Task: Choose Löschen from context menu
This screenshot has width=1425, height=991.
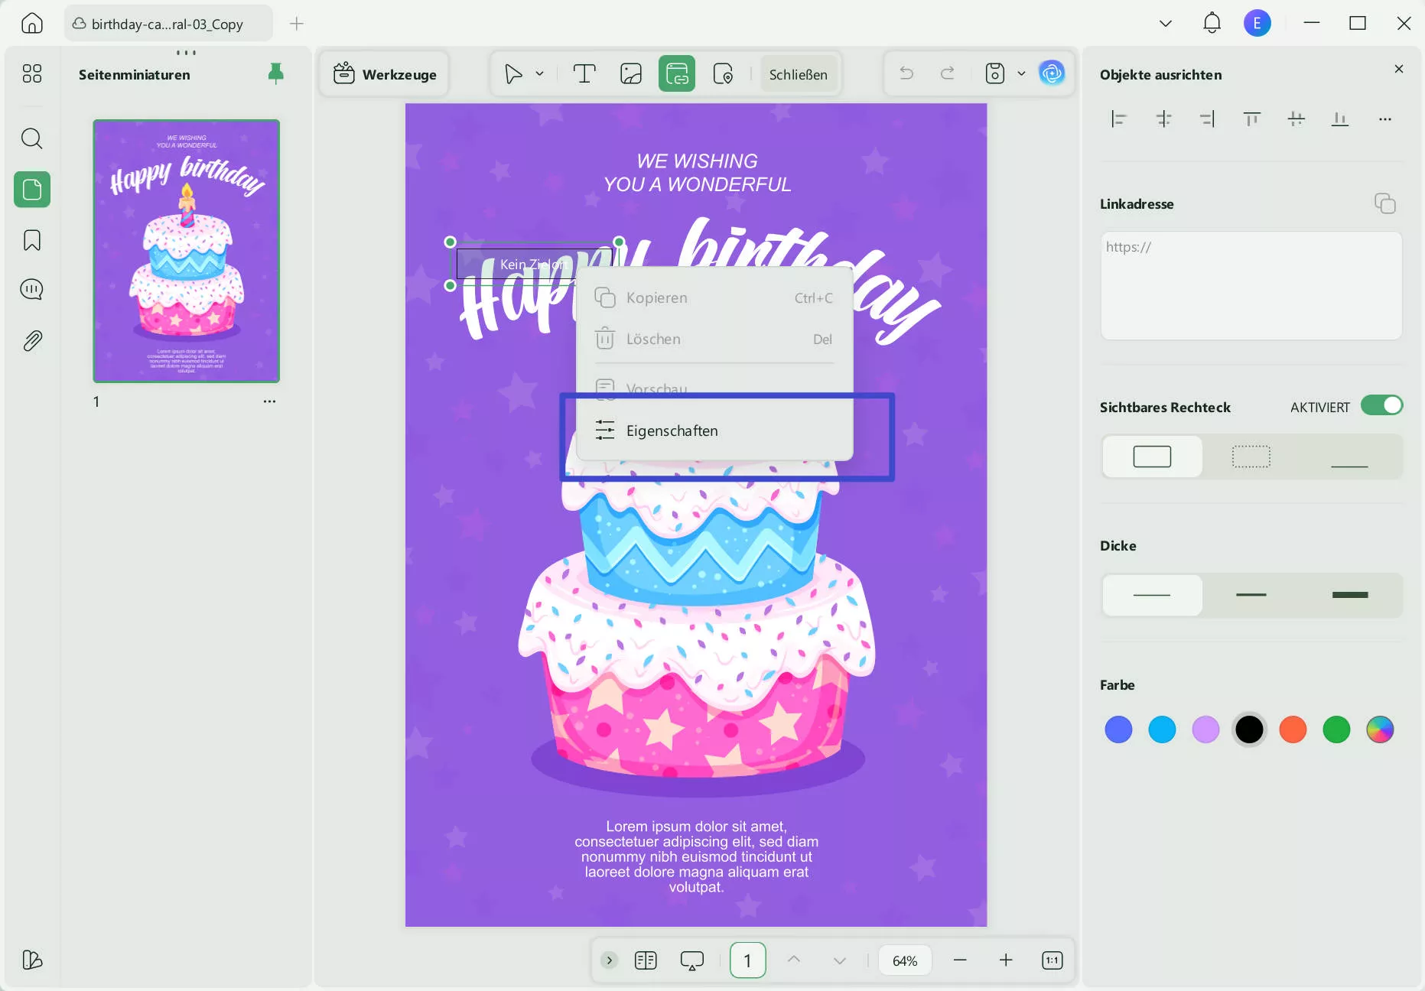Action: coord(653,339)
